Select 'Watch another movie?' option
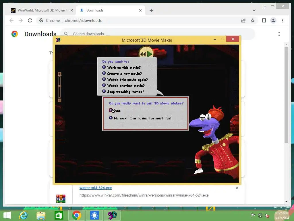 tap(123, 85)
